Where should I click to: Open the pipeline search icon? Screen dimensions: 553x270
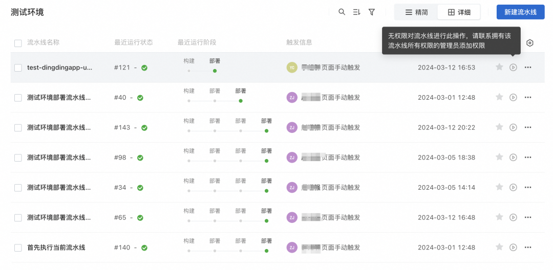[x=342, y=12]
